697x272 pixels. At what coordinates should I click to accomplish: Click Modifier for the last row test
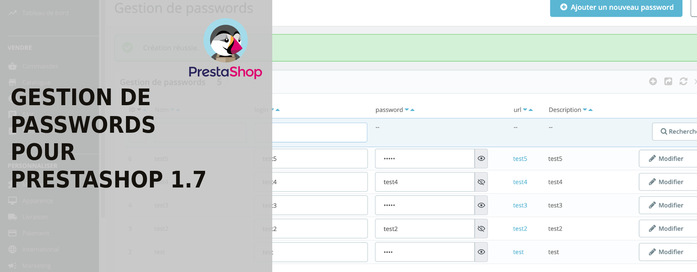point(668,252)
